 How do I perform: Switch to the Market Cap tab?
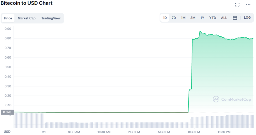point(26,18)
